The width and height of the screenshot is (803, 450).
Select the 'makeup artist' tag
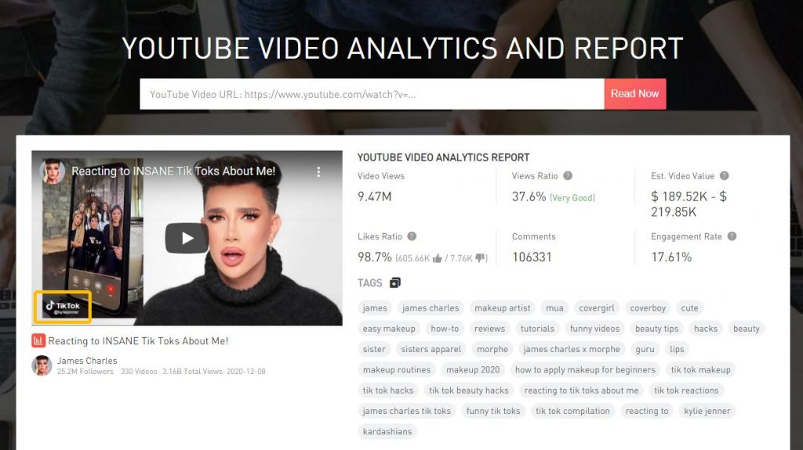pos(503,308)
